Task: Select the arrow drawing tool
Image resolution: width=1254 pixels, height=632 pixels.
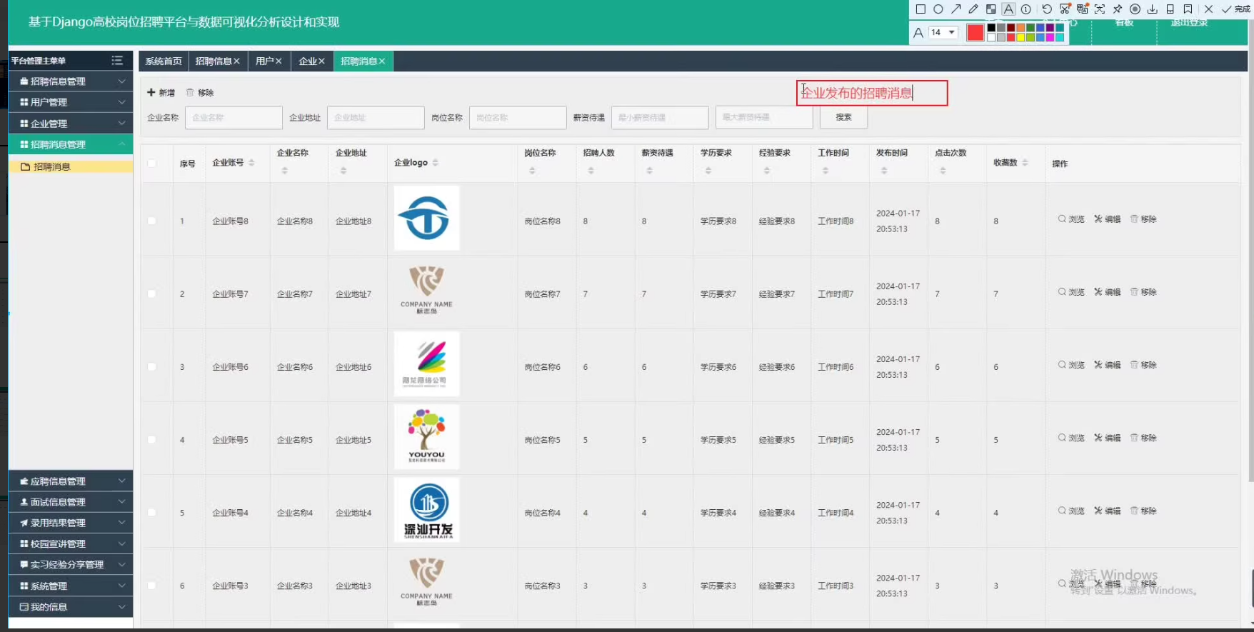Action: (955, 9)
